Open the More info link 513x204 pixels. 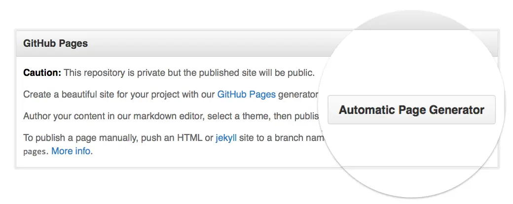71,151
